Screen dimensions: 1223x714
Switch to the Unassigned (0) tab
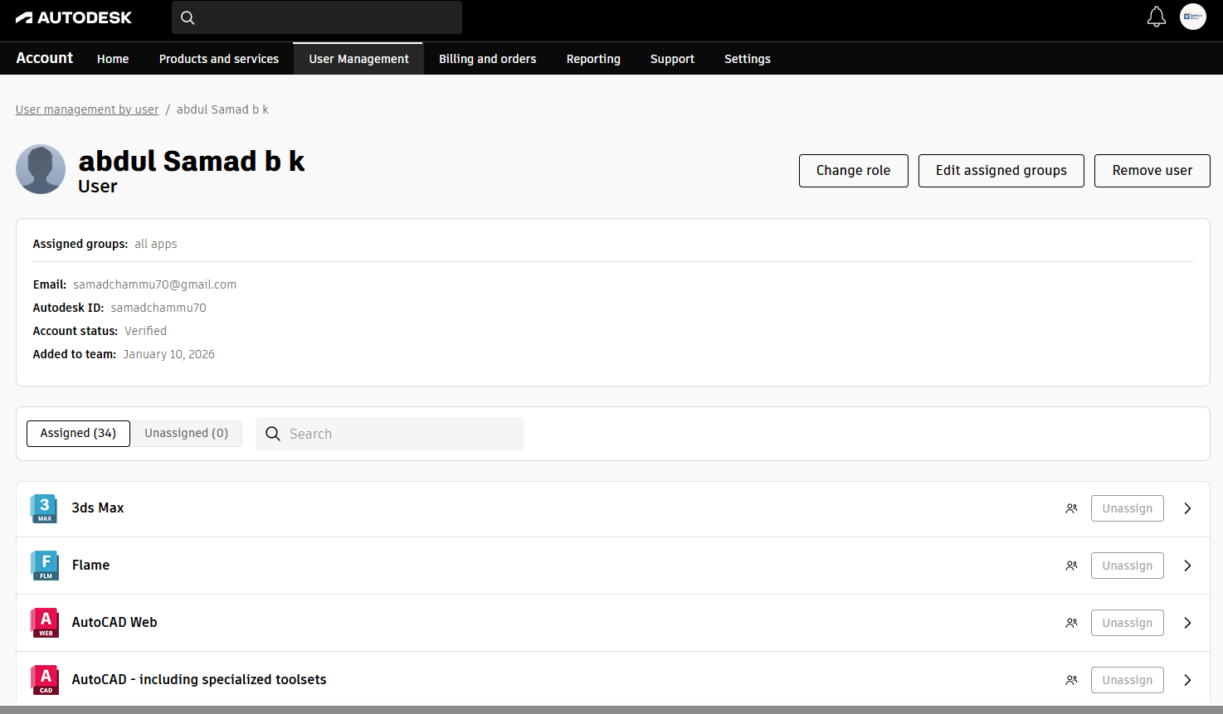(x=187, y=434)
